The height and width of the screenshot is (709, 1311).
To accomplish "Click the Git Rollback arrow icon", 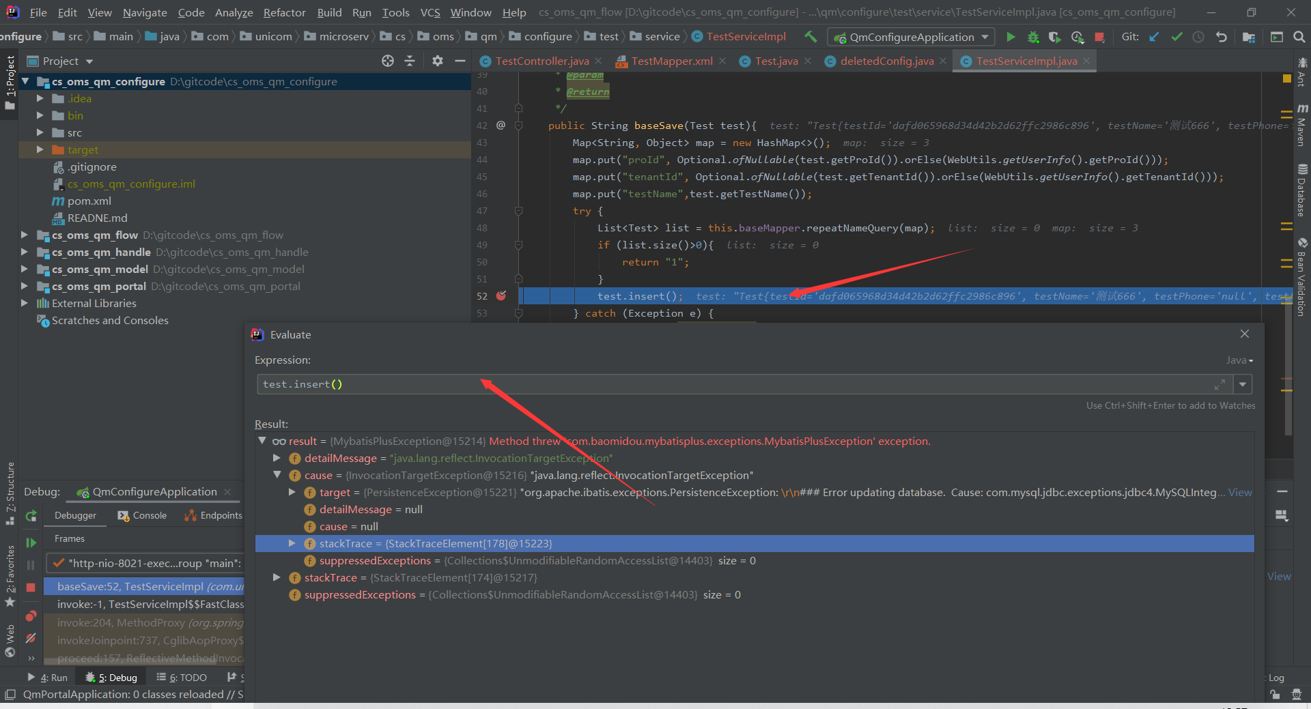I will 1222,37.
